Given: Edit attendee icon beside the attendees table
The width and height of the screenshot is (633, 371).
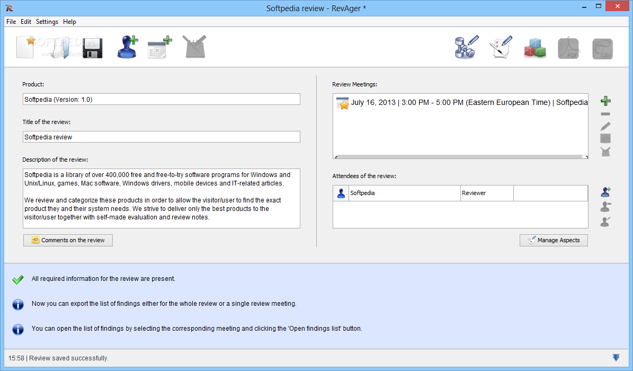Looking at the screenshot, I should coord(605,222).
